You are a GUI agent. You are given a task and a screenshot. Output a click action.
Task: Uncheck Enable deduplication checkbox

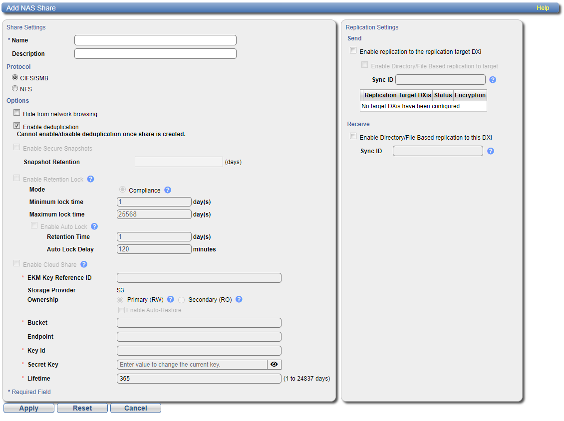17,126
